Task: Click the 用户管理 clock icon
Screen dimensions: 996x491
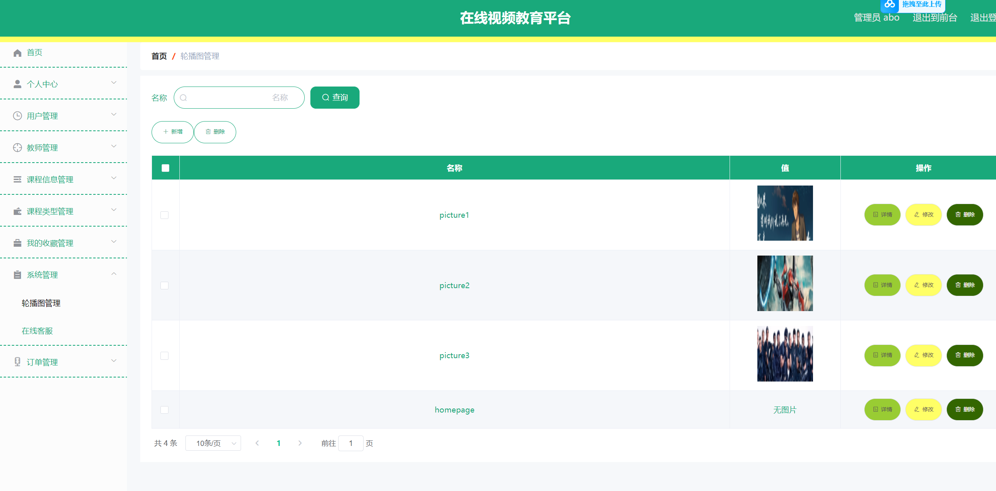Action: pos(17,116)
